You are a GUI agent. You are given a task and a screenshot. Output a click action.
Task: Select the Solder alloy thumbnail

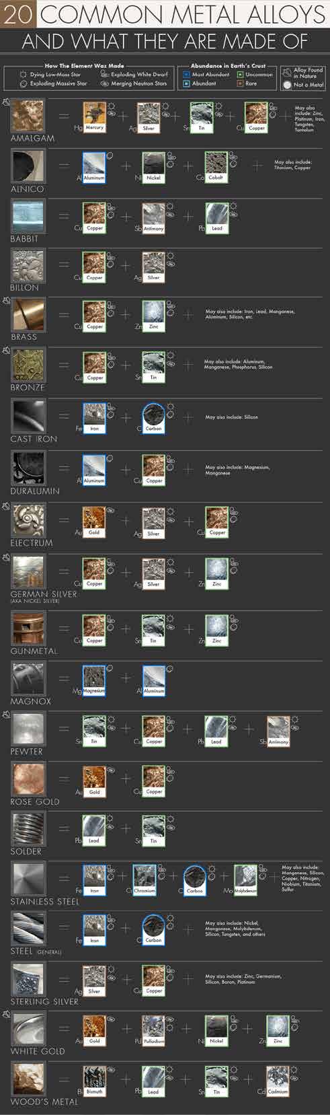[28, 830]
